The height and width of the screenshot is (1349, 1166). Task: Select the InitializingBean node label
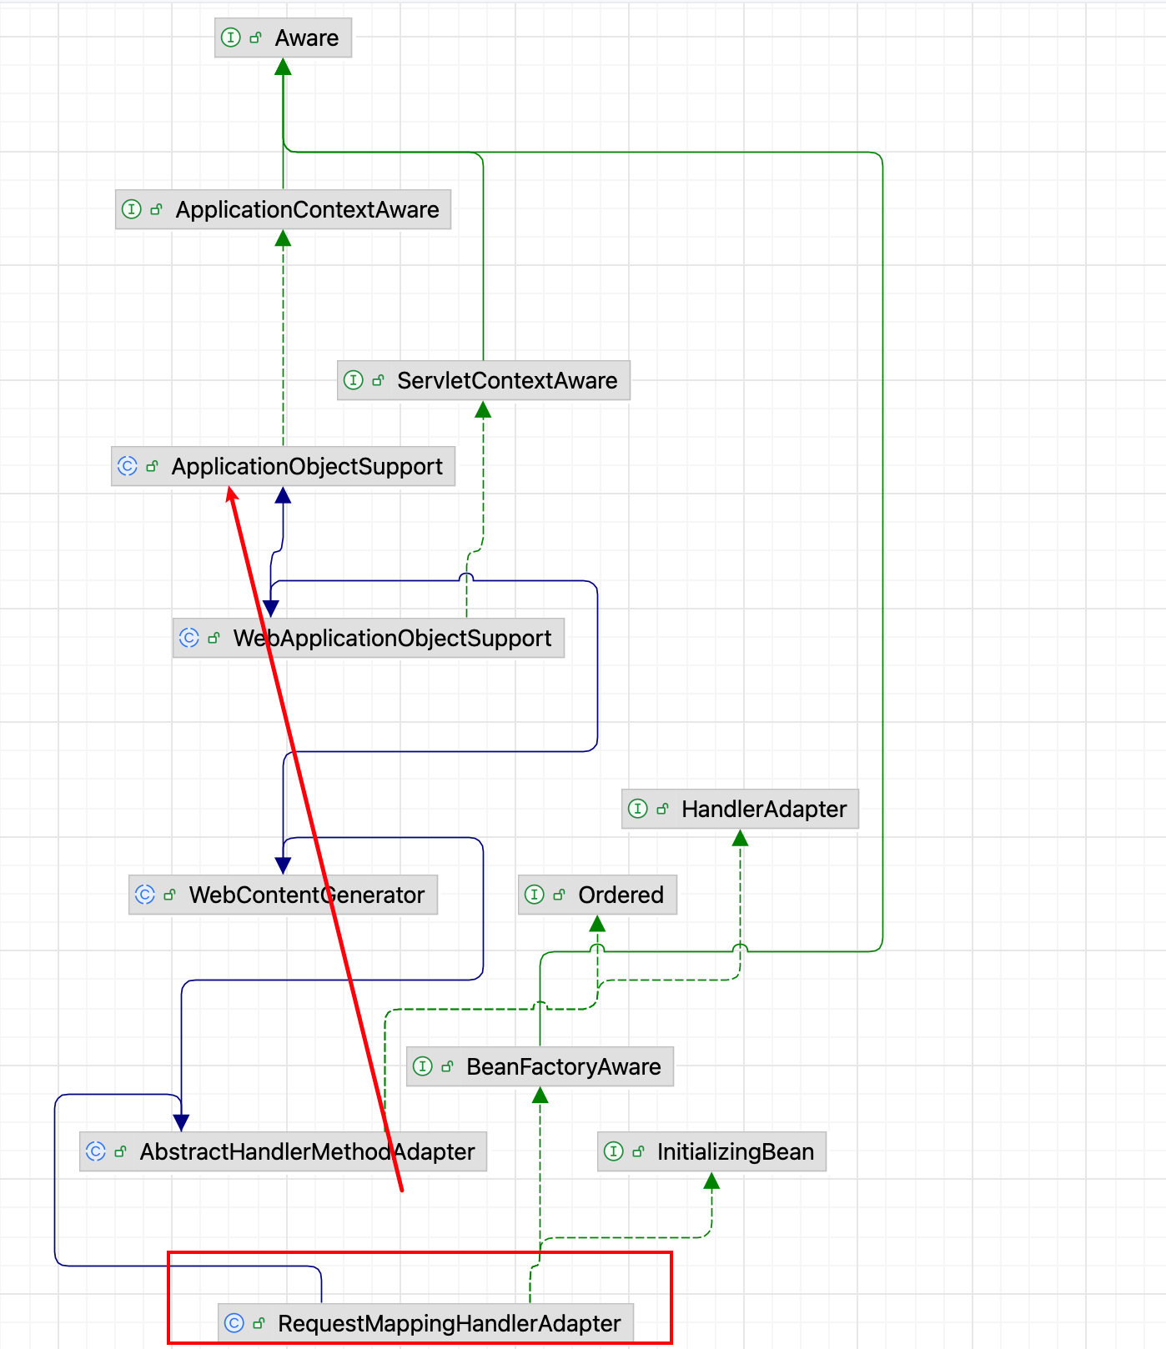(x=735, y=1152)
